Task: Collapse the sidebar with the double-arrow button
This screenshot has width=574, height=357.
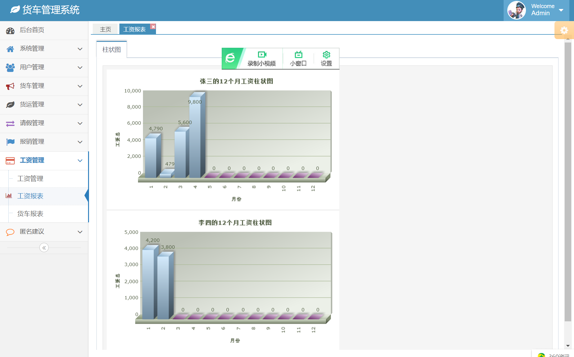Action: coord(44,248)
